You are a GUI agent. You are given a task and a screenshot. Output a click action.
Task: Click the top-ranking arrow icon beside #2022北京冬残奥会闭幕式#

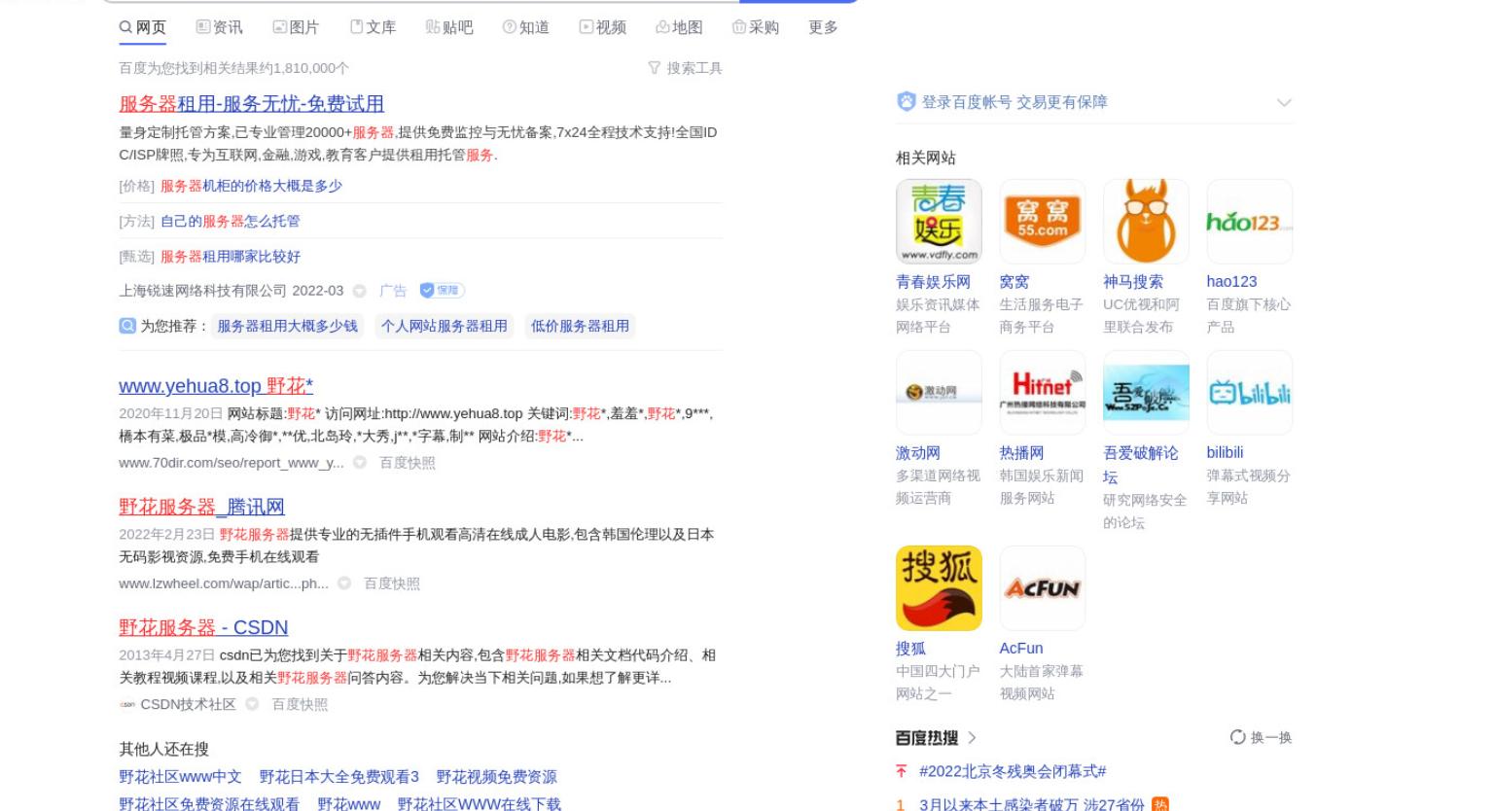tap(902, 771)
